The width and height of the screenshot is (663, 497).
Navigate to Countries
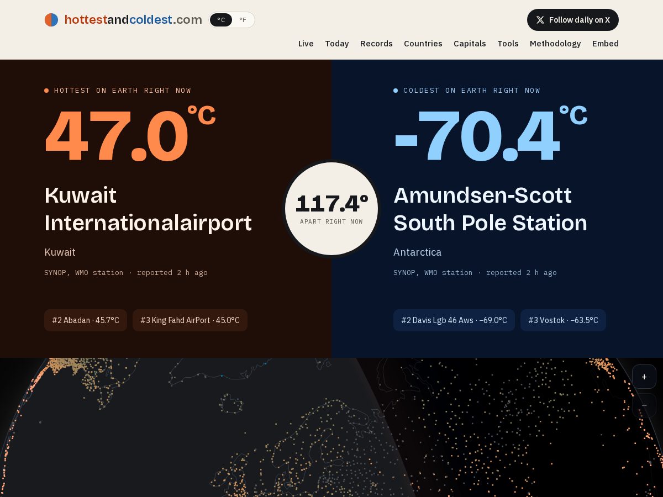click(x=423, y=44)
